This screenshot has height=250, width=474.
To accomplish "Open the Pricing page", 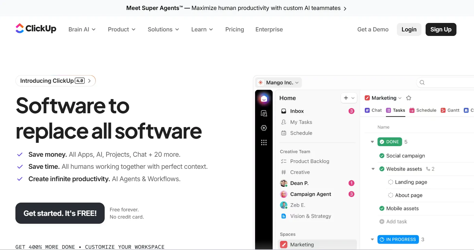I will [x=234, y=29].
